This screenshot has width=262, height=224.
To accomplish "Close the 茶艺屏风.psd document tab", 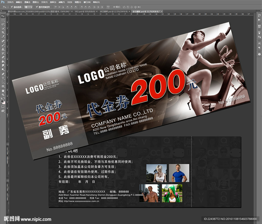I will click(129, 12).
